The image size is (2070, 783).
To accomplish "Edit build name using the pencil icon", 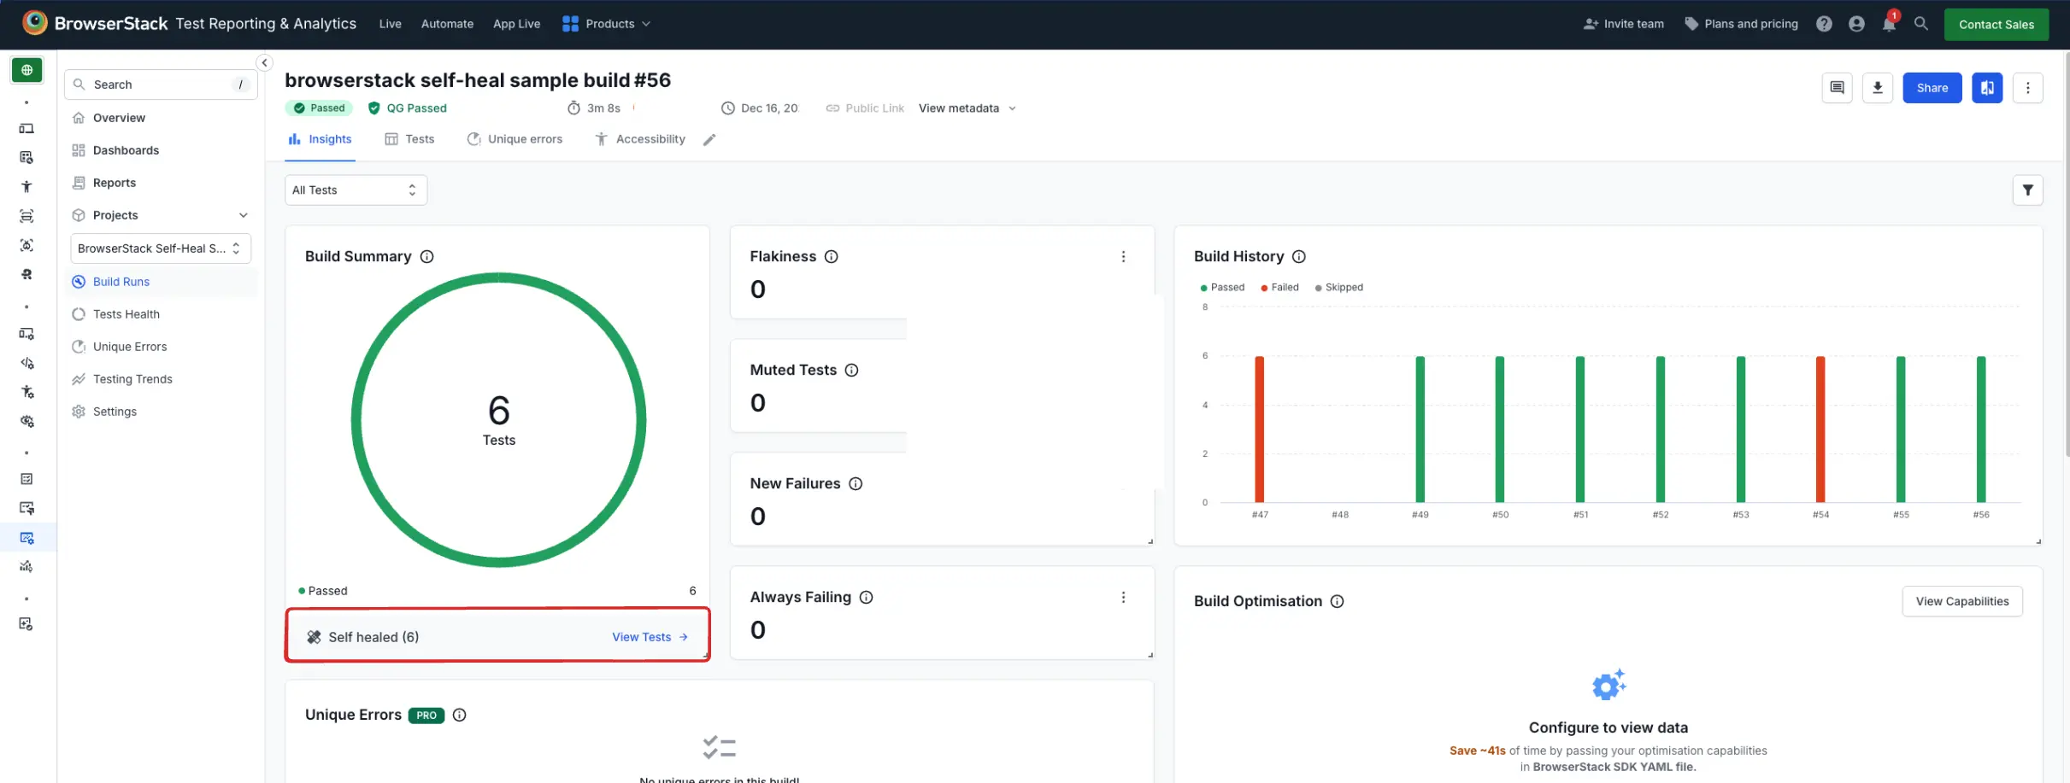I will (x=709, y=139).
